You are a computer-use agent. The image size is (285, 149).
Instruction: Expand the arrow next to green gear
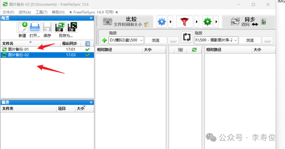point(216,22)
